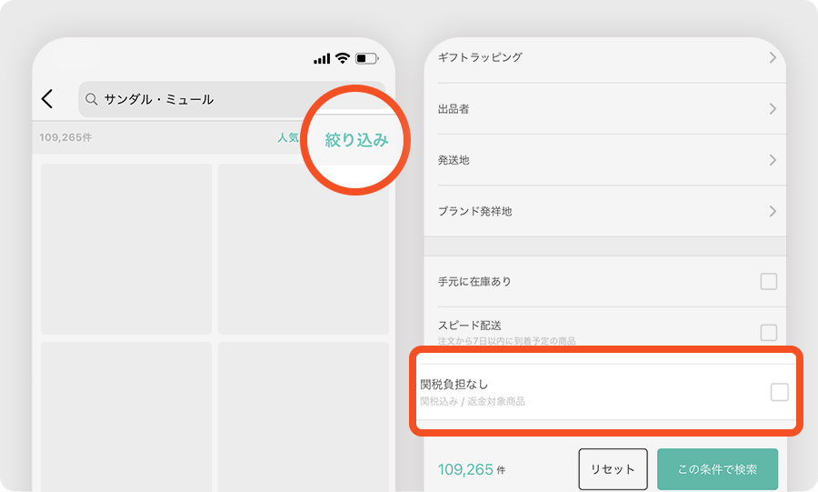The width and height of the screenshot is (818, 492).
Task: Select the first product placeholder thumbnail
Action: click(126, 249)
